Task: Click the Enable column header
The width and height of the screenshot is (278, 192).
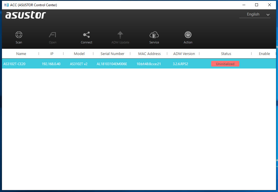Action: tap(264, 54)
